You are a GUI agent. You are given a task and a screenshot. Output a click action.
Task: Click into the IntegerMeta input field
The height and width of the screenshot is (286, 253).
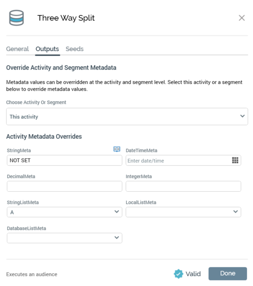coord(183,186)
